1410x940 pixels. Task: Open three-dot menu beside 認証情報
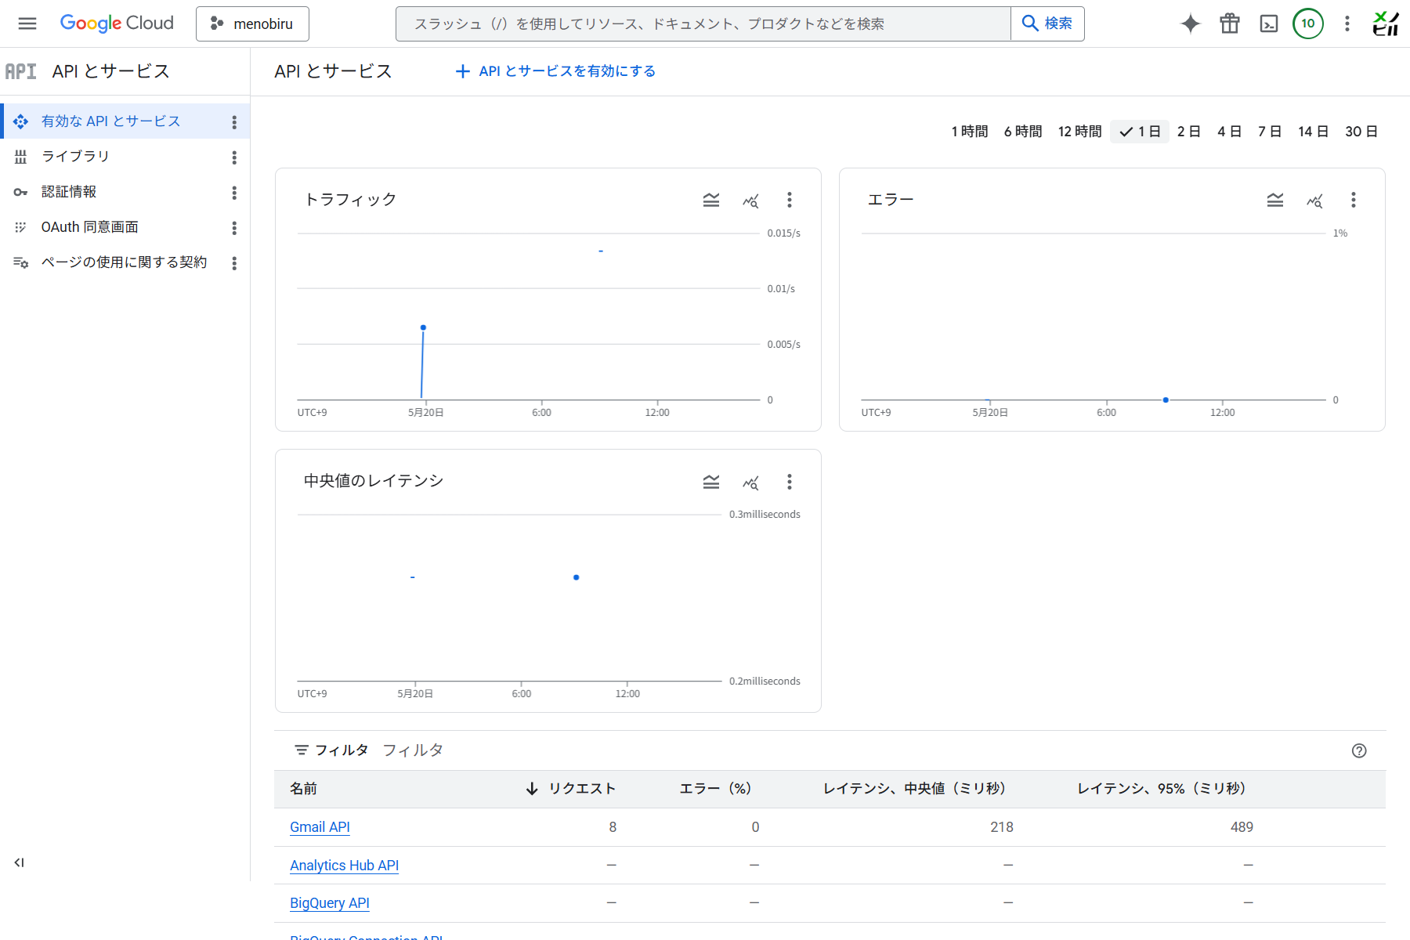pos(234,193)
